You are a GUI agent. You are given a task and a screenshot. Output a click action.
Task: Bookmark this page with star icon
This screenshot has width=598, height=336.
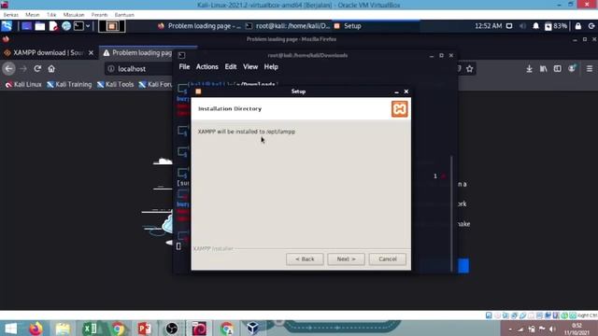click(x=469, y=69)
